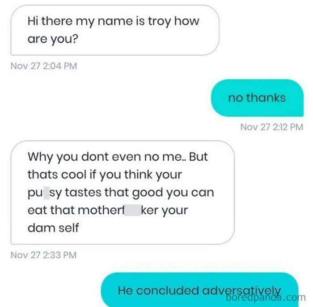Click the Nov 27 2:33 PM timestamp
Viewport: 313px width, 307px height.
(43, 255)
